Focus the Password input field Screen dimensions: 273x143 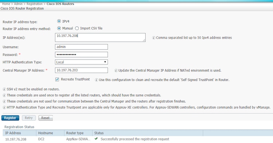tap(81, 55)
